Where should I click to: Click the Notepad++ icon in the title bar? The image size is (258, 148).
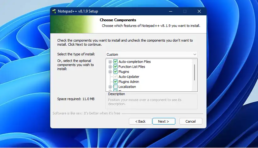coord(54,11)
